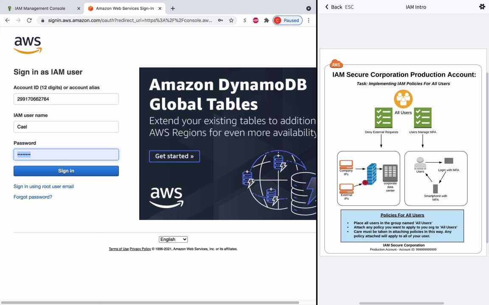Click the Paused profile button
The image size is (489, 305).
pos(287,20)
